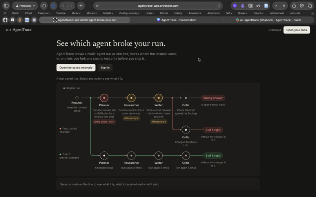The image size is (316, 197).
Task: Select the Writer node in original run
Action: [x=158, y=98]
